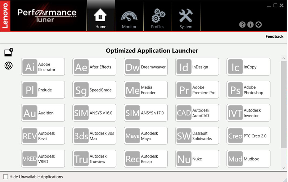Launch Autodesk AutoCAD tile
The image size is (288, 182).
pyautogui.click(x=197, y=113)
